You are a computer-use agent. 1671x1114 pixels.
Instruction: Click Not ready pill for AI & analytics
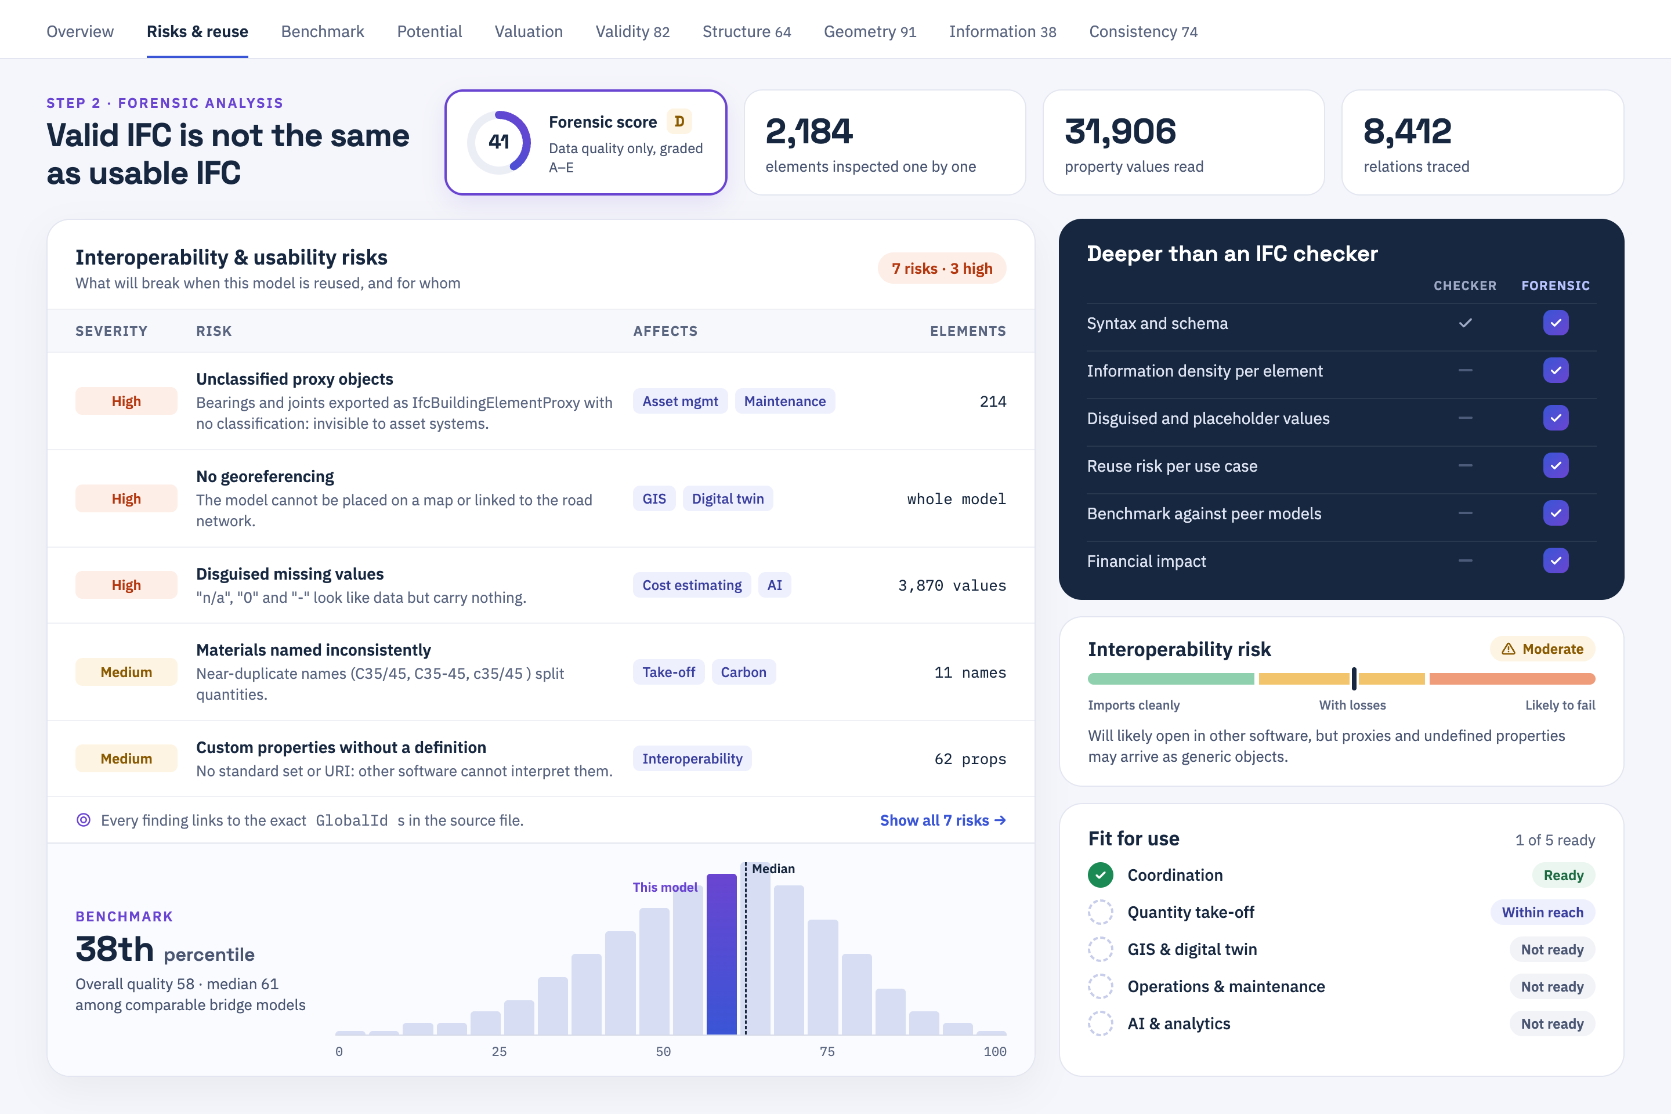tap(1553, 1023)
